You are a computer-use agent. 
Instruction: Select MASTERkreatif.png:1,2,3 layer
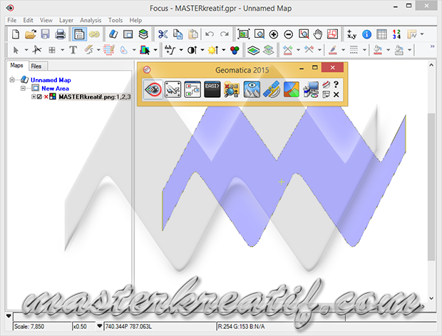tap(95, 97)
